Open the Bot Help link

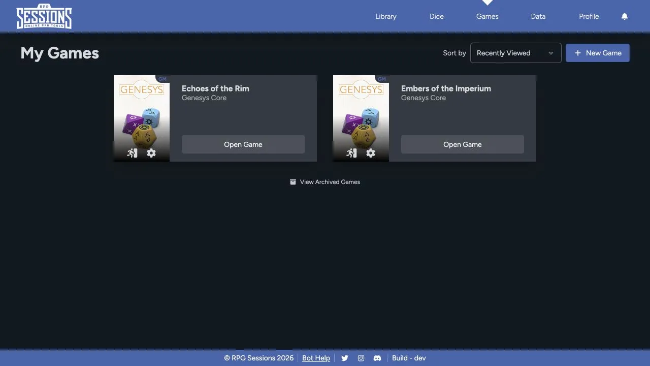tap(316, 358)
